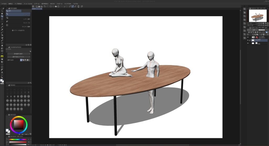Click the hue H color slider
Viewport: 269px width, 146px height.
(x=18, y=139)
